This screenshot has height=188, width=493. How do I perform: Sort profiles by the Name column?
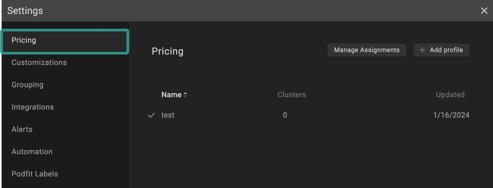pos(171,95)
